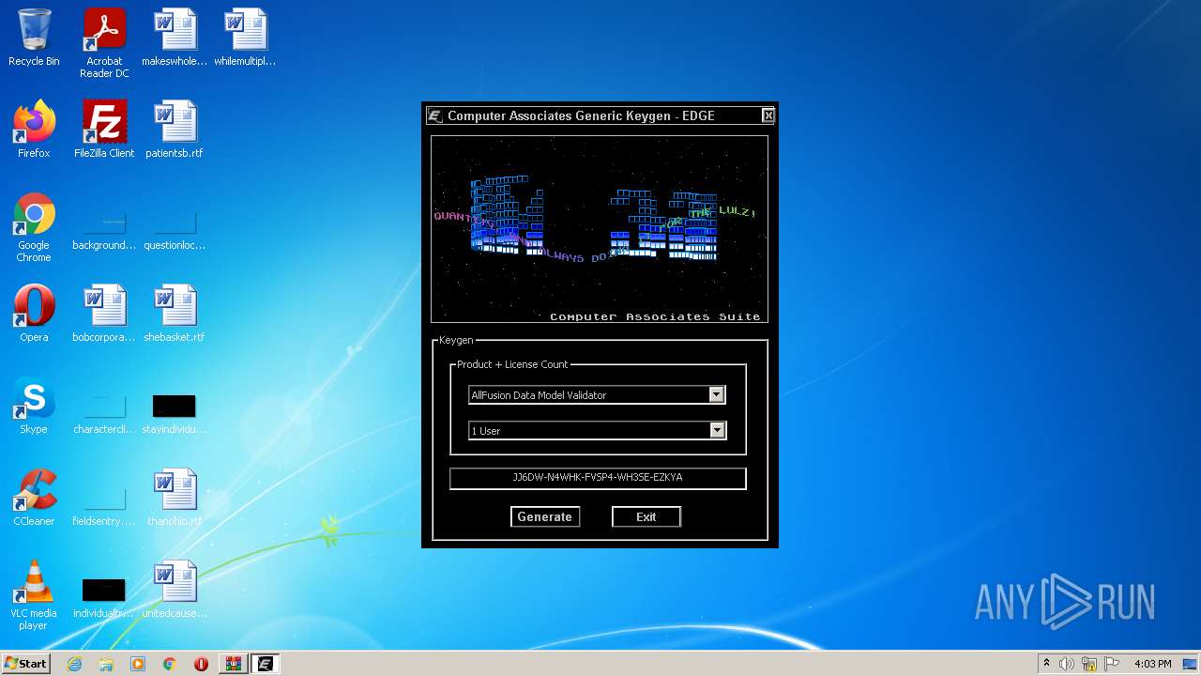
Task: Open the CCleaner desktop shortcut
Action: pyautogui.click(x=34, y=498)
